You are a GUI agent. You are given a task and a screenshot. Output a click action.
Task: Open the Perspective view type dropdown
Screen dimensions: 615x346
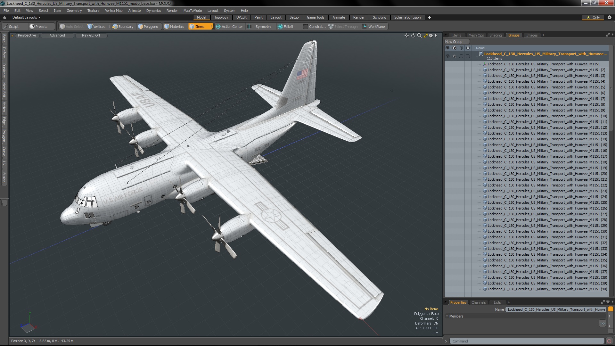point(27,36)
